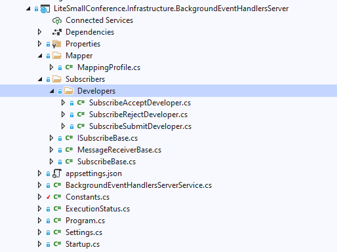
Task: Expand SubscribeAcceptDeveloper.cs node
Action: coord(63,103)
